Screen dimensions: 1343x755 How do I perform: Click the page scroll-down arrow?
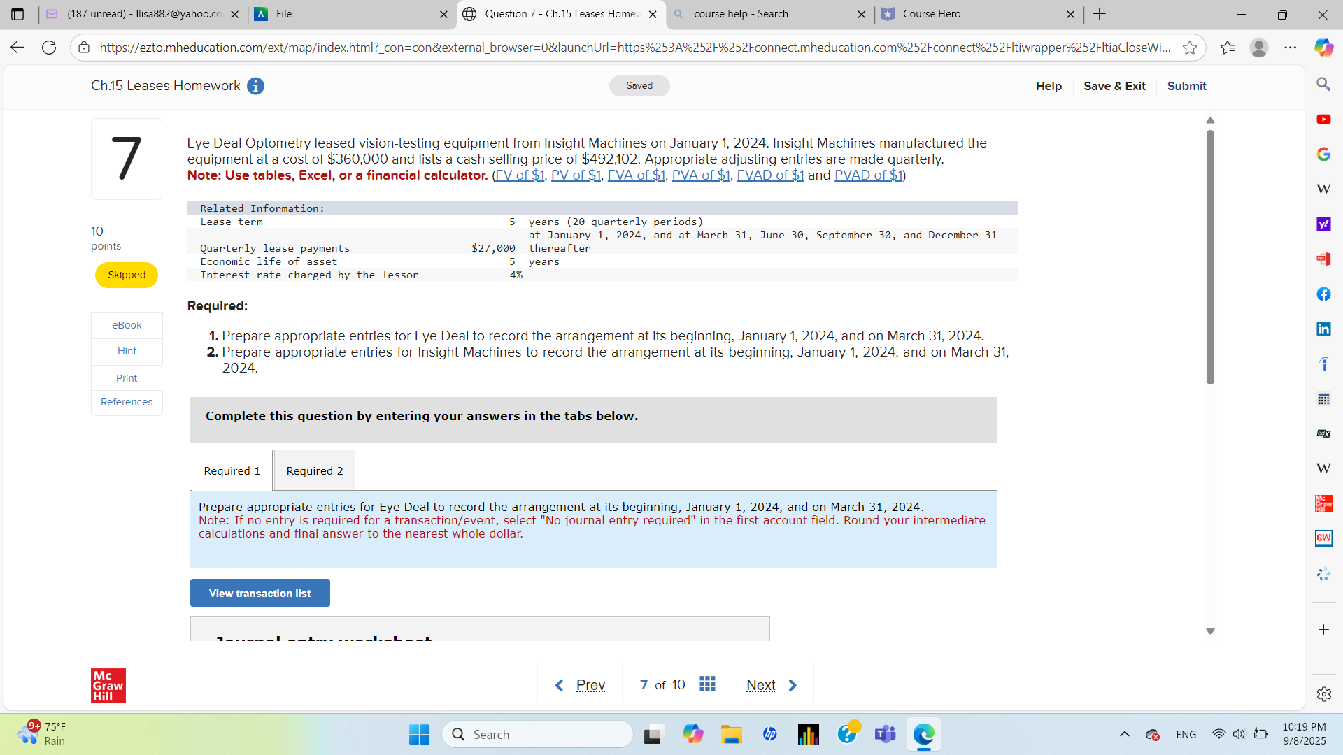[x=1210, y=631]
